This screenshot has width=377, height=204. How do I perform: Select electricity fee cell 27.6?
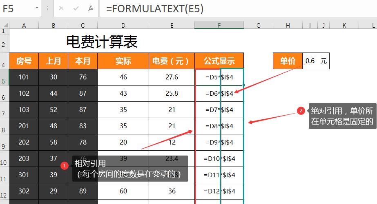172,77
